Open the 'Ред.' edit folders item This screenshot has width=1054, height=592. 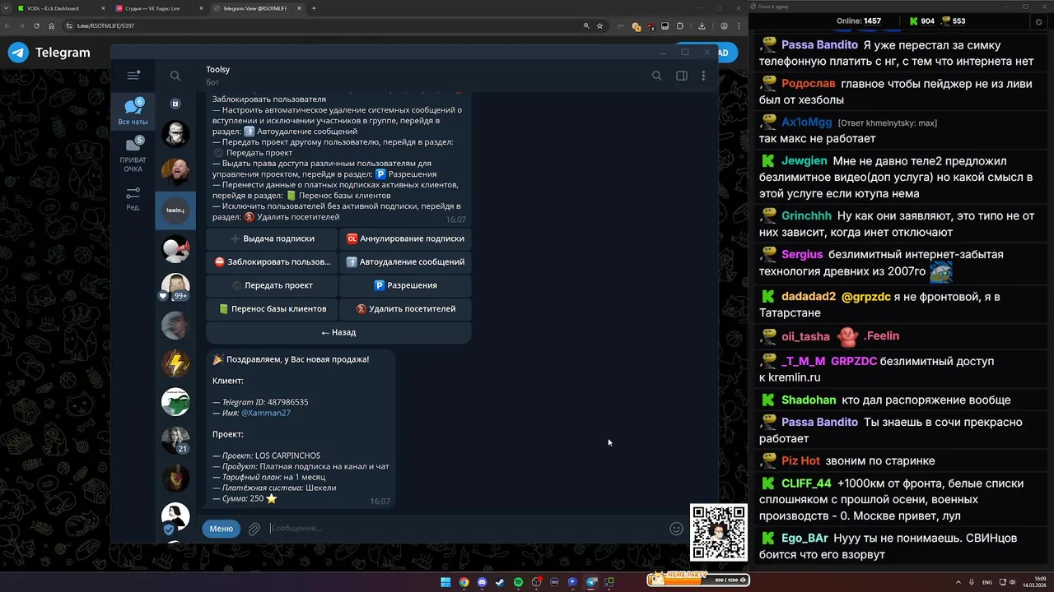(x=133, y=198)
